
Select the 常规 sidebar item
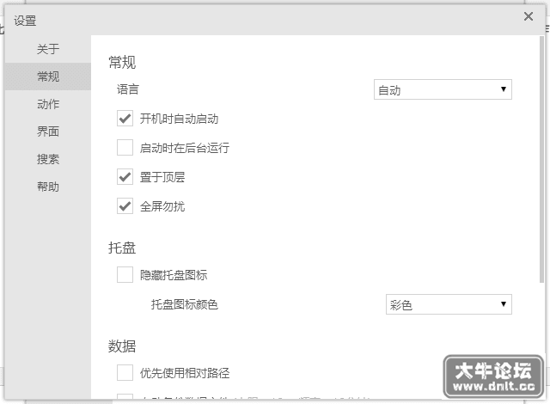pyautogui.click(x=48, y=77)
